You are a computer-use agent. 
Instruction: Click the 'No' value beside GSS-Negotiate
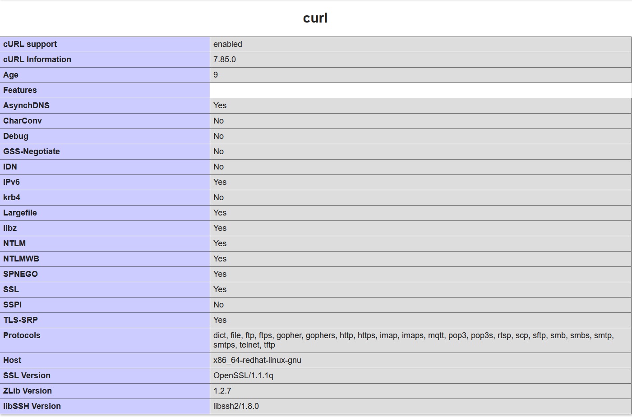pyautogui.click(x=218, y=151)
